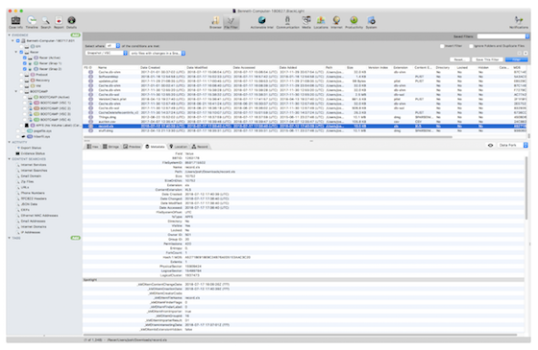Click the blue Filter button
Viewport: 538px width, 350px height.
517,59
